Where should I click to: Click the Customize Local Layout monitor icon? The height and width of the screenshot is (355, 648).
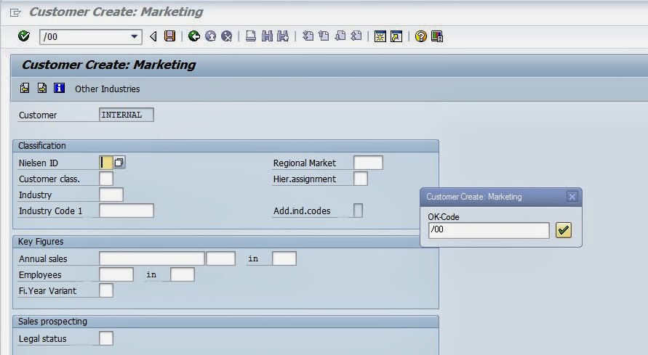click(437, 36)
